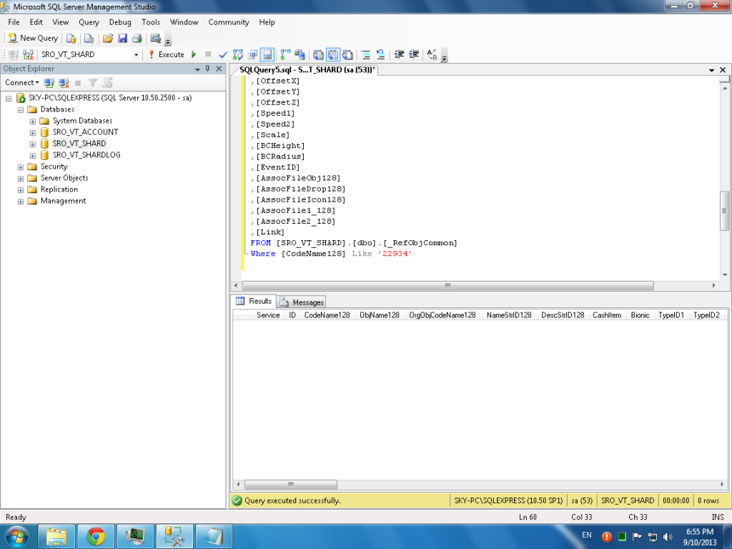The height and width of the screenshot is (549, 732).
Task: Select Results to Text output mode
Action: coord(318,54)
